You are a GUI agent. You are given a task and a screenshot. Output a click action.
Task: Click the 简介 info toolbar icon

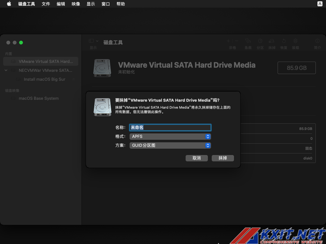[x=317, y=41]
